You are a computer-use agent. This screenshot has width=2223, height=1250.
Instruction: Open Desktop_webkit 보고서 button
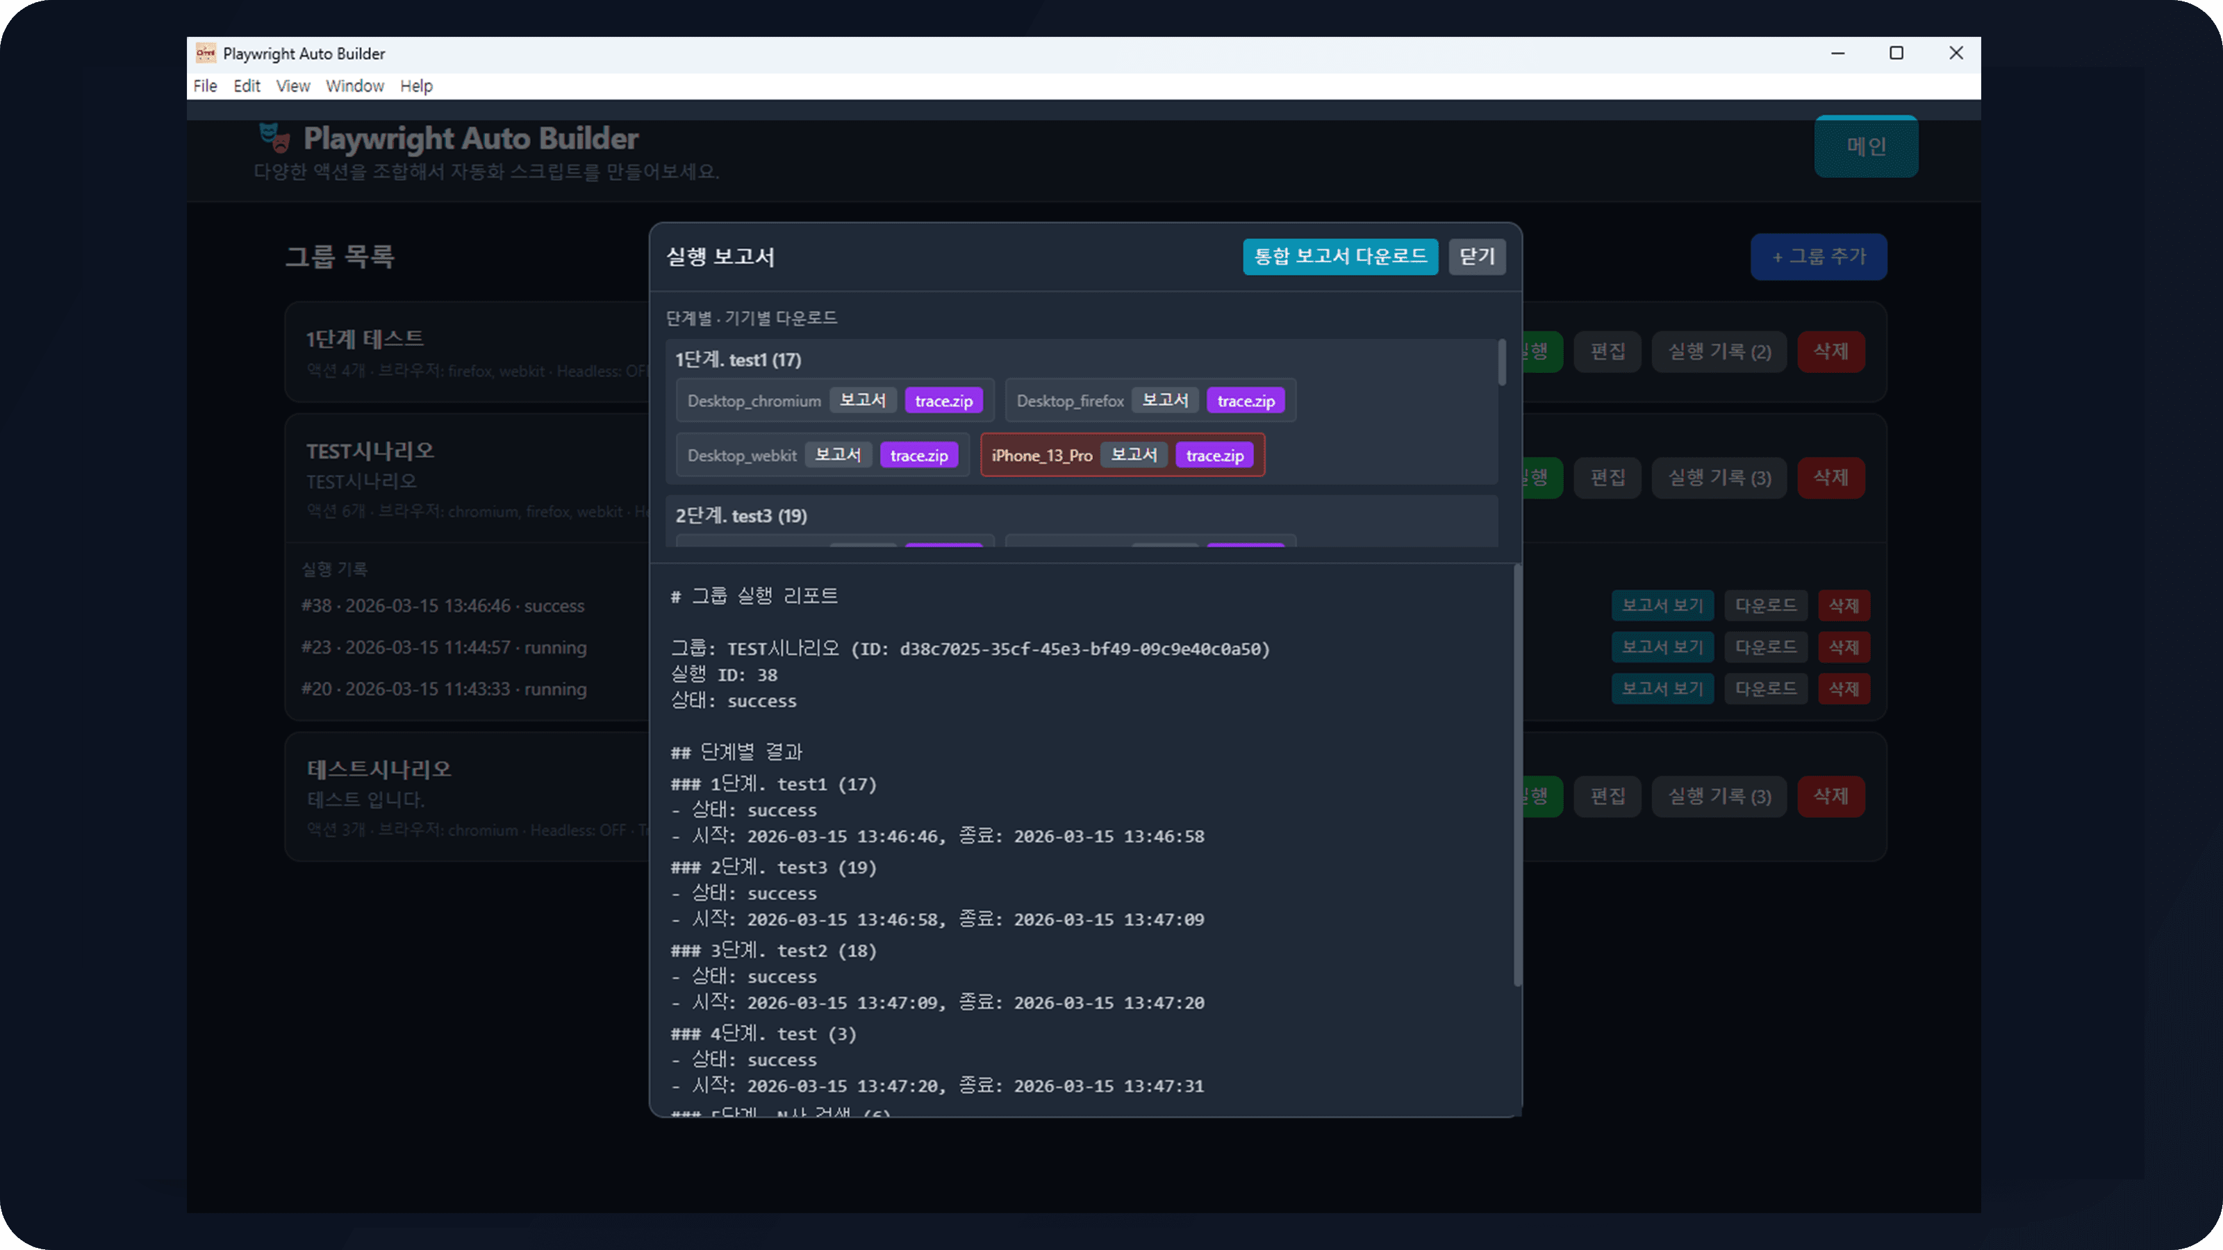(x=837, y=455)
